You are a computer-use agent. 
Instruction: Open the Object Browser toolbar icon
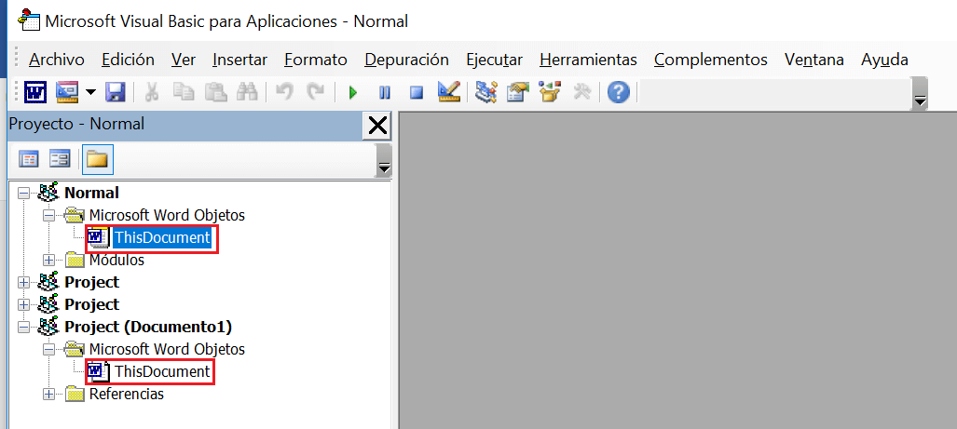[x=551, y=92]
